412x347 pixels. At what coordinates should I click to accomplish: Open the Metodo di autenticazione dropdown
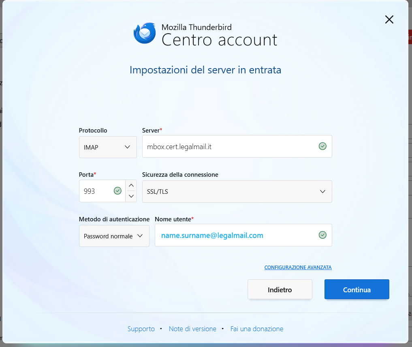[114, 236]
